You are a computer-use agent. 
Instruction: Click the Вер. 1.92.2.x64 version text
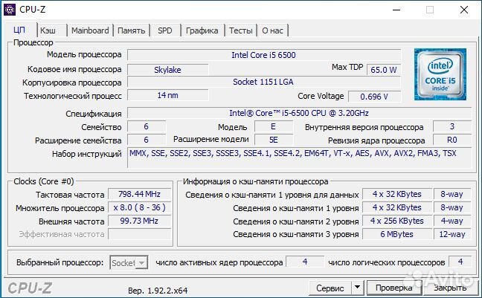tap(158, 291)
